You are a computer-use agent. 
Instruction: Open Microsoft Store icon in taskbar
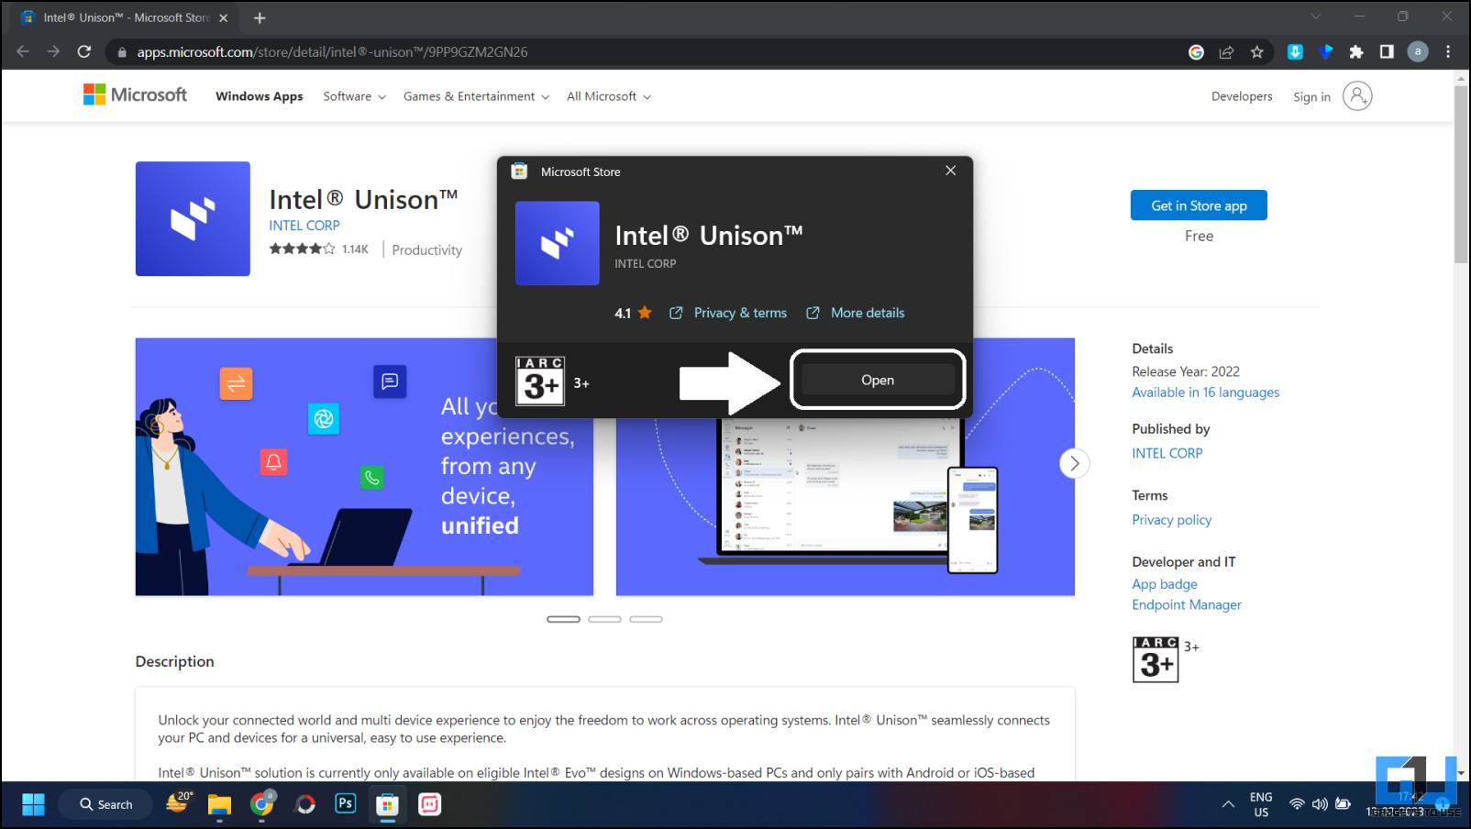click(x=387, y=804)
